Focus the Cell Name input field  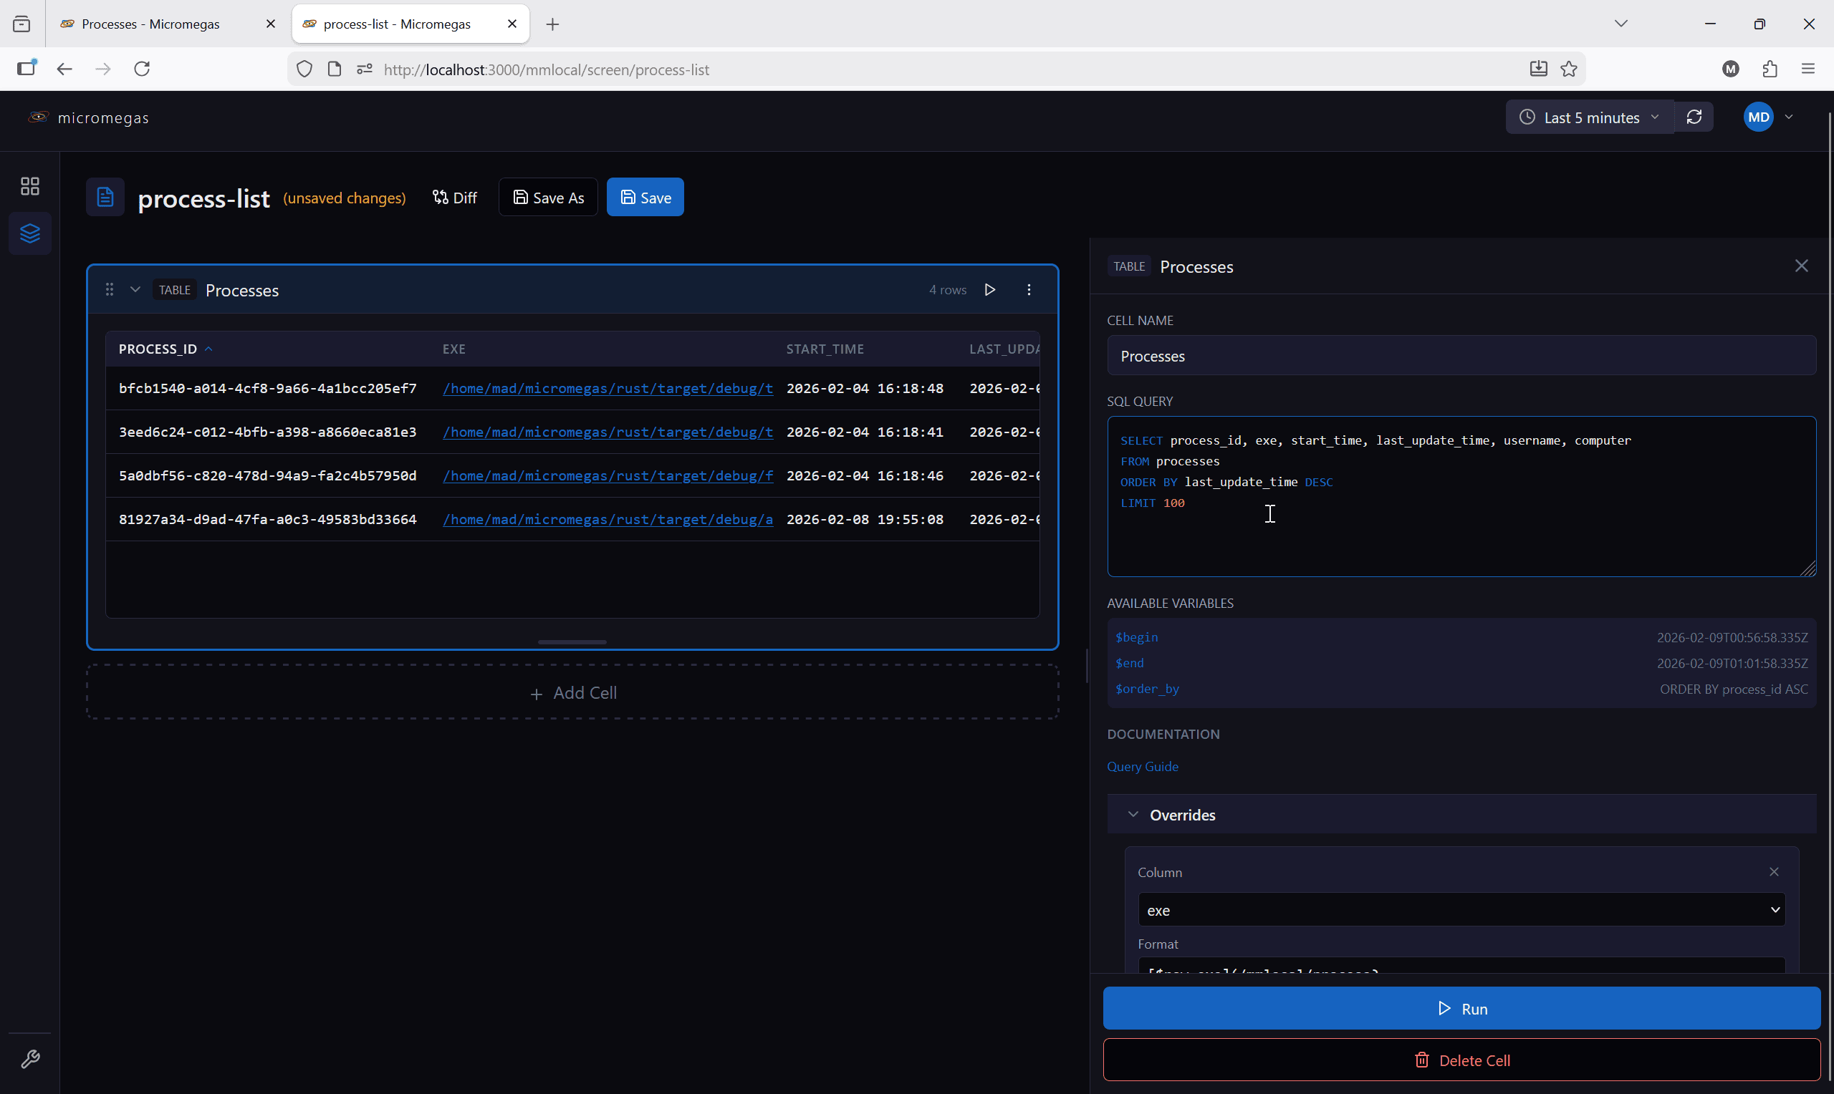pos(1461,356)
